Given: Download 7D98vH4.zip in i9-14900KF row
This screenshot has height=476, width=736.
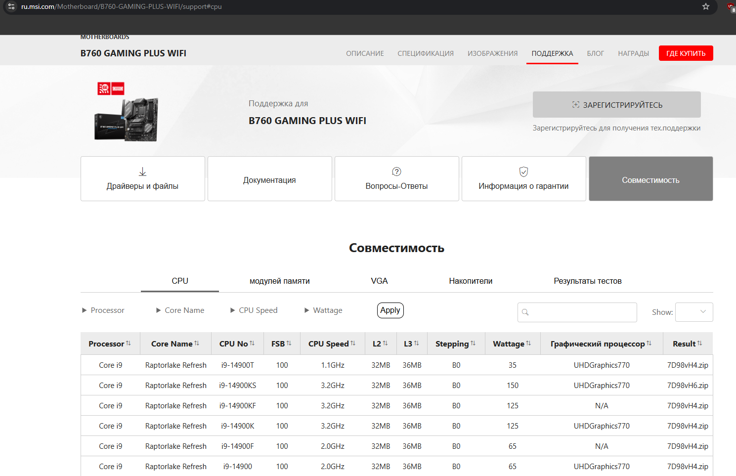Looking at the screenshot, I should coord(688,406).
